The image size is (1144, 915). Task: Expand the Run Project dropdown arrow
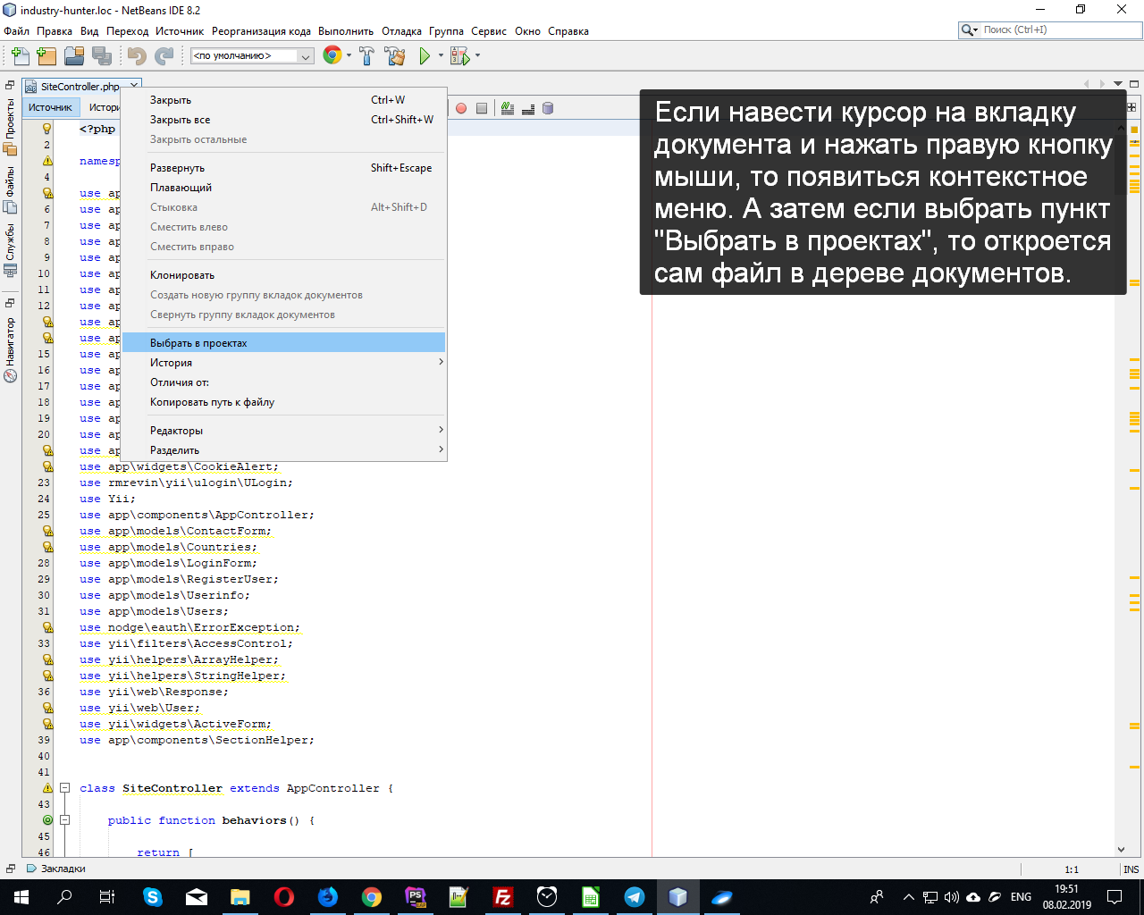[441, 56]
